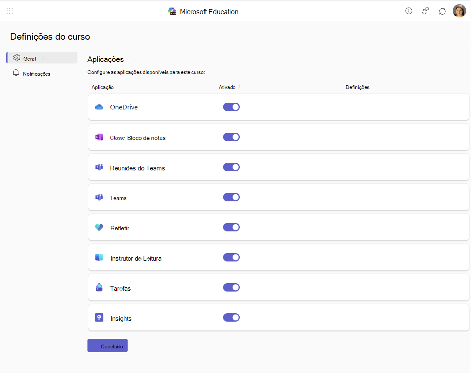Screen dimensions: 472x373
Task: Click the Reuniões do Teams label
Action: coord(138,168)
